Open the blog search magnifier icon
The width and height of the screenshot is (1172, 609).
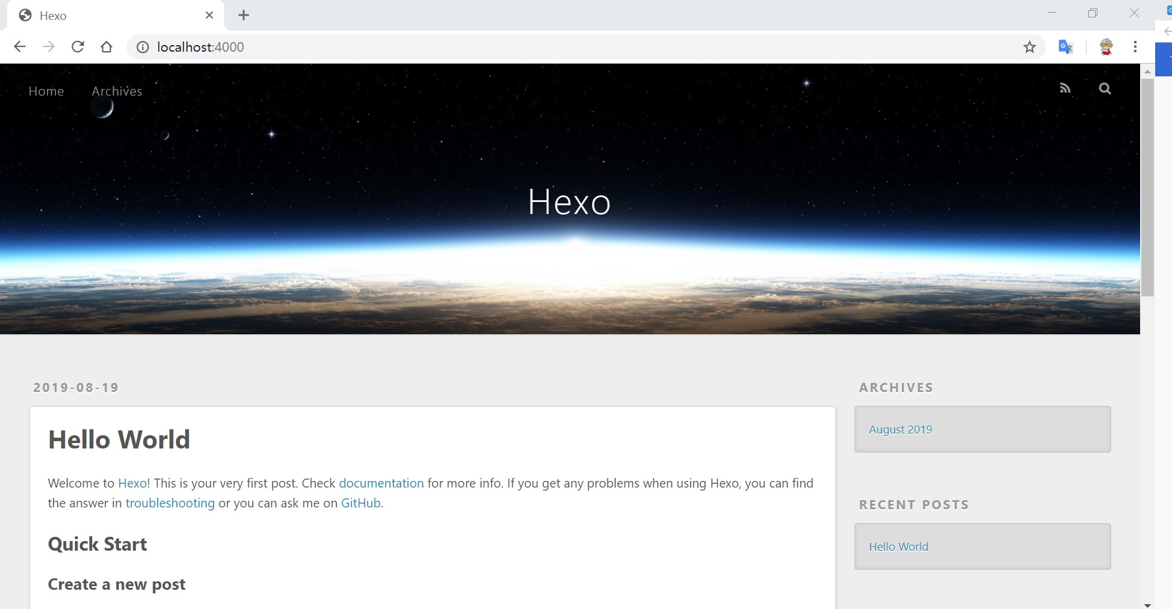[x=1105, y=89]
